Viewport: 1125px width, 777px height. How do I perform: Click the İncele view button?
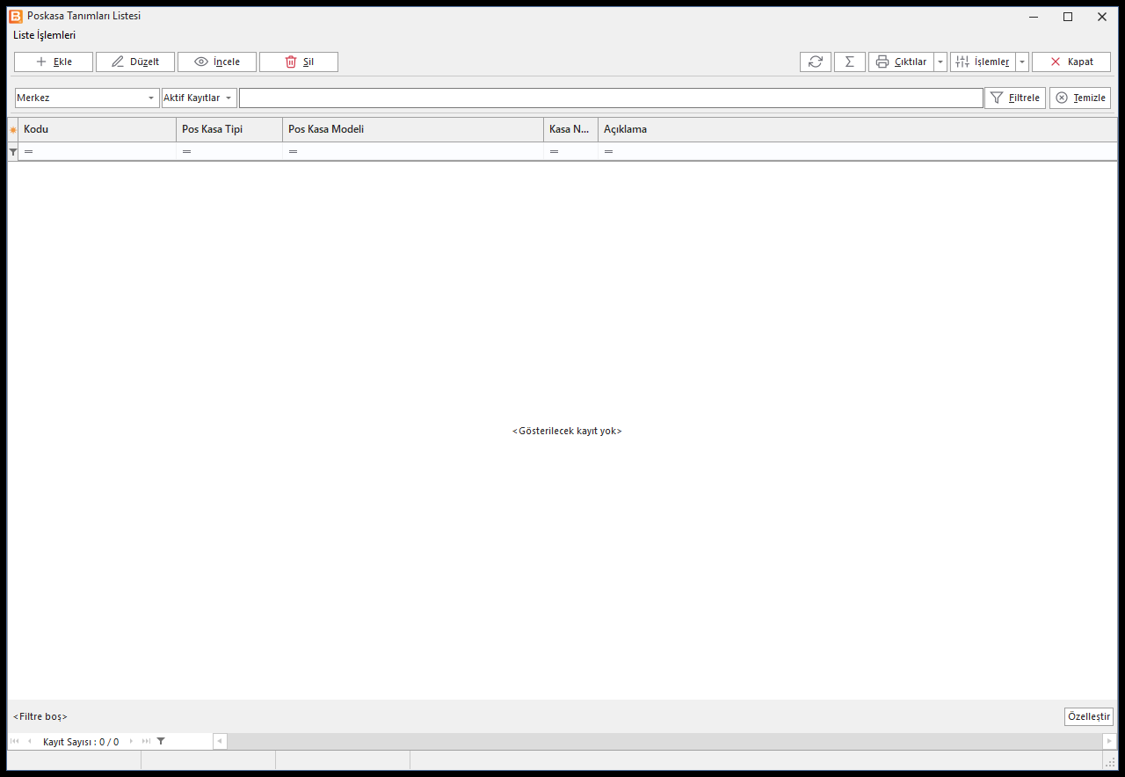click(x=217, y=62)
